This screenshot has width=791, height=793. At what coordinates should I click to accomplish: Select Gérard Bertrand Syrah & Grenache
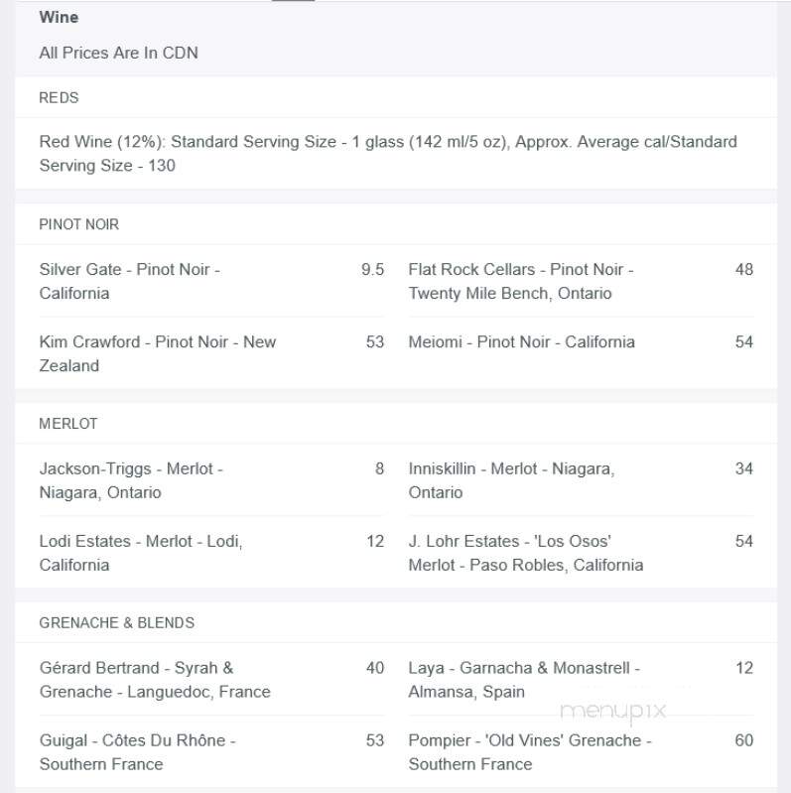[x=211, y=680]
